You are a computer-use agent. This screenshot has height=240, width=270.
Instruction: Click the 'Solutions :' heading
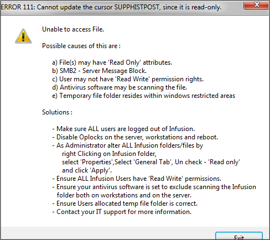coord(57,112)
